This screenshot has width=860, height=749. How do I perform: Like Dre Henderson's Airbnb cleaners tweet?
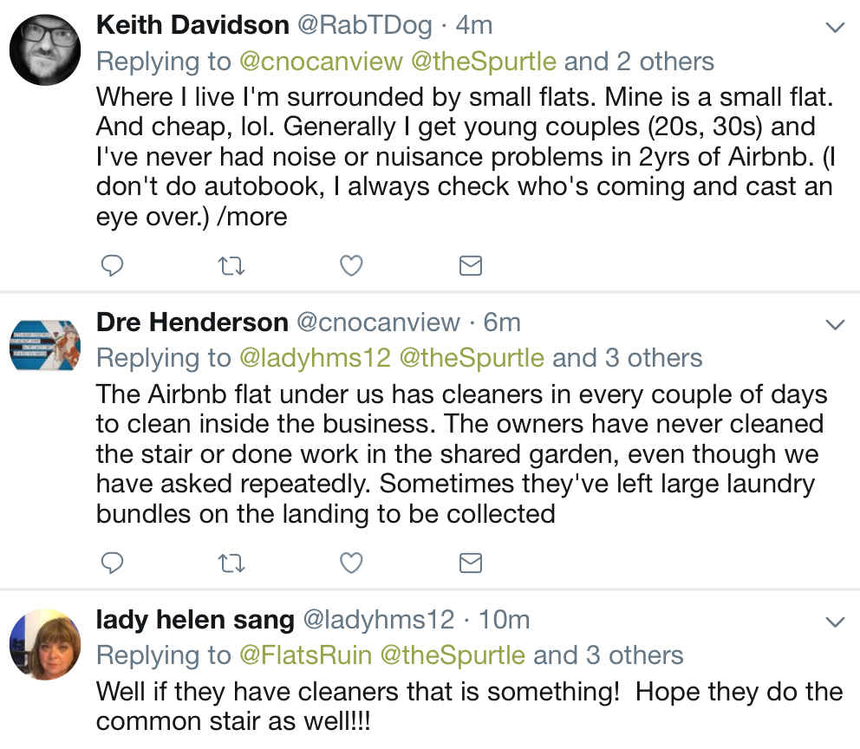tap(350, 564)
